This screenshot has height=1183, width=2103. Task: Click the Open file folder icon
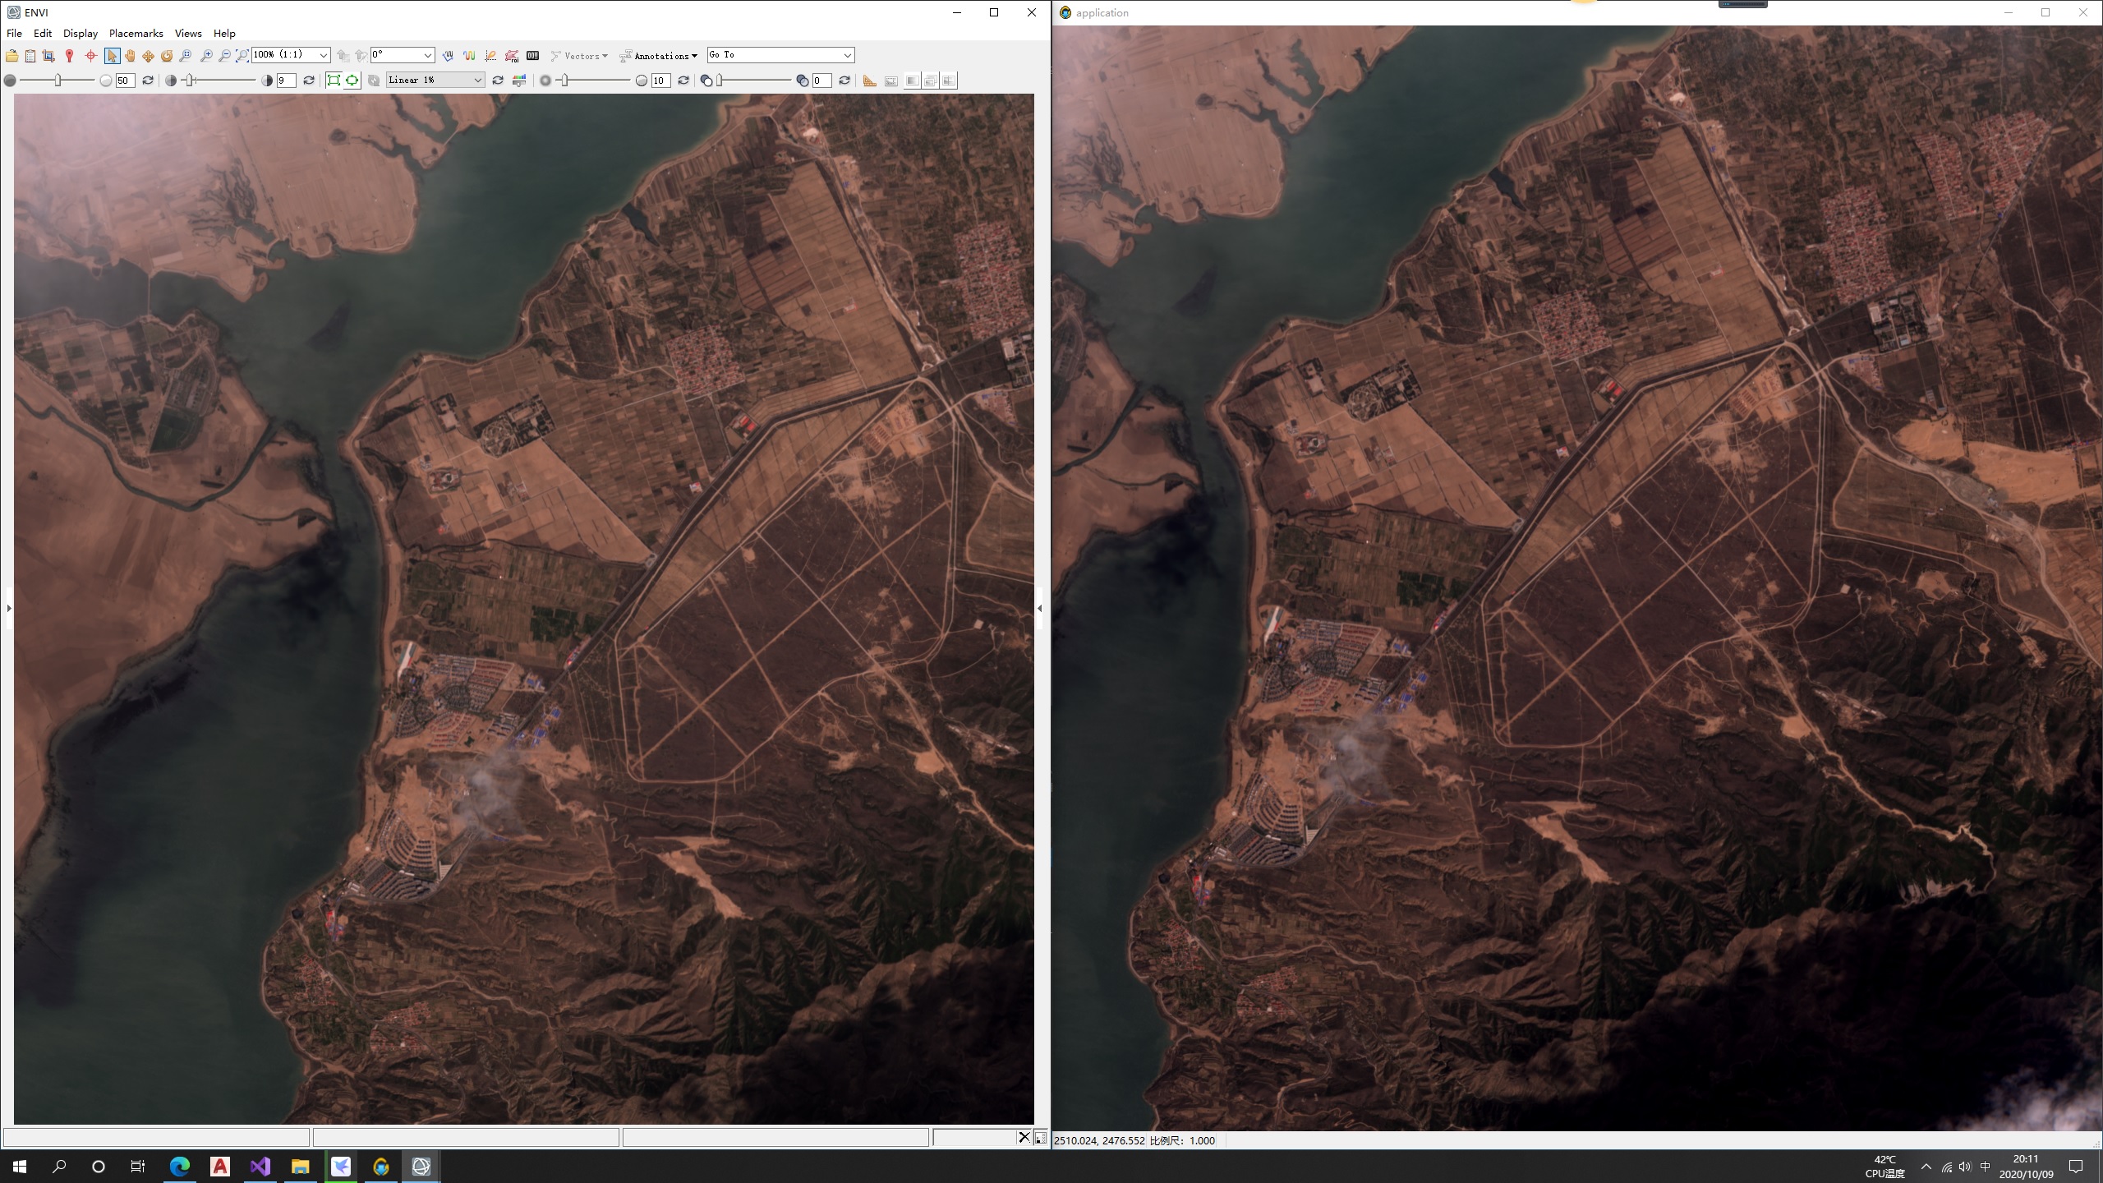coord(12,56)
